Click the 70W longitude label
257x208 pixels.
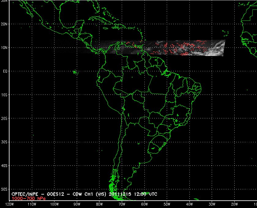point(122,204)
